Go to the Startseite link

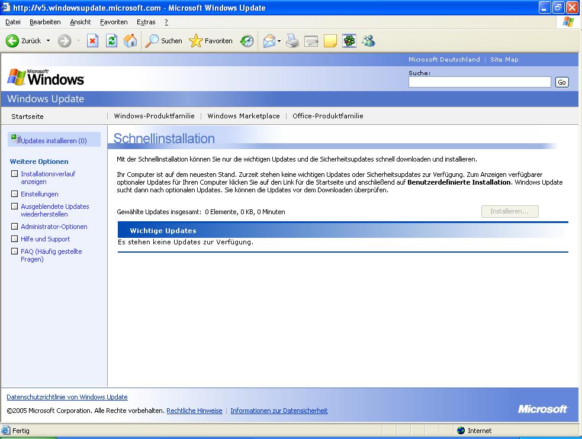pos(27,117)
